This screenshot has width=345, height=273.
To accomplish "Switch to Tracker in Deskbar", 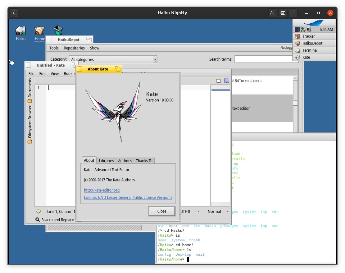I will [314, 36].
